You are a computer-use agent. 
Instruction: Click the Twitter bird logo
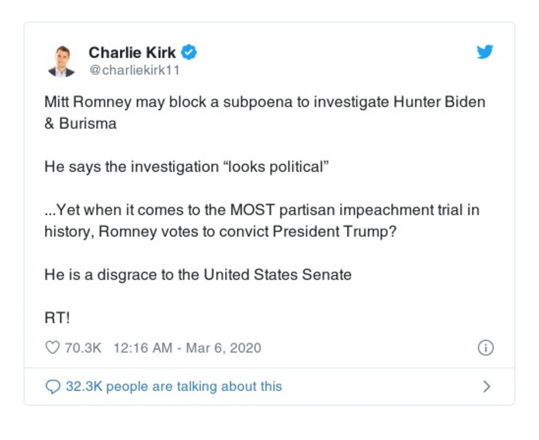pos(485,52)
